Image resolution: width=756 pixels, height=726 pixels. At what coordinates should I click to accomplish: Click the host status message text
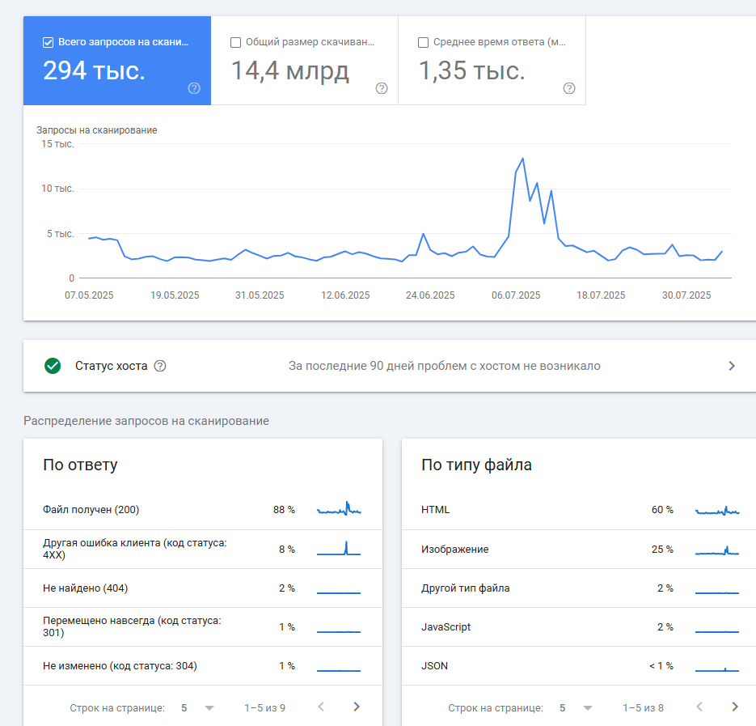click(x=445, y=366)
